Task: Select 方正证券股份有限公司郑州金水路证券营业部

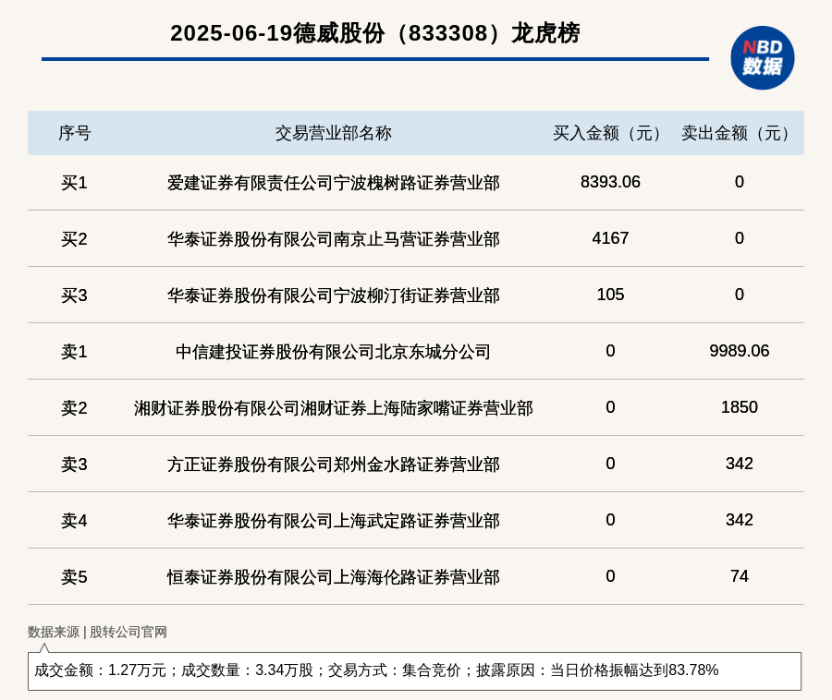Action: point(333,465)
